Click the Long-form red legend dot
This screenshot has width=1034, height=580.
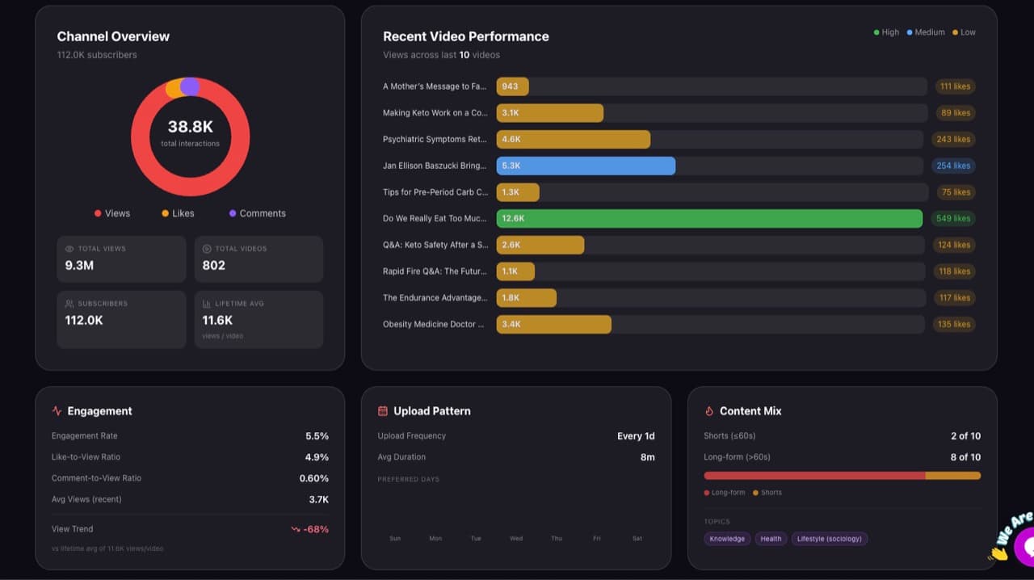pyautogui.click(x=707, y=493)
